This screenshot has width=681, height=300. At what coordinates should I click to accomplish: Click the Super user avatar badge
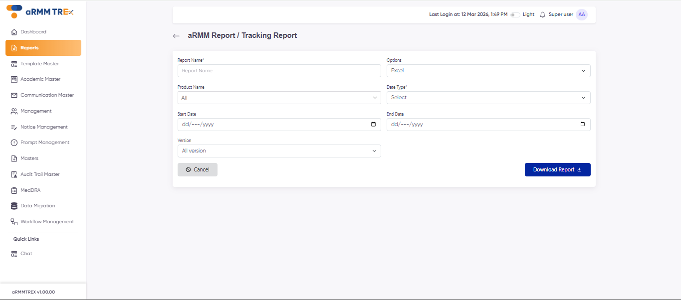(581, 14)
